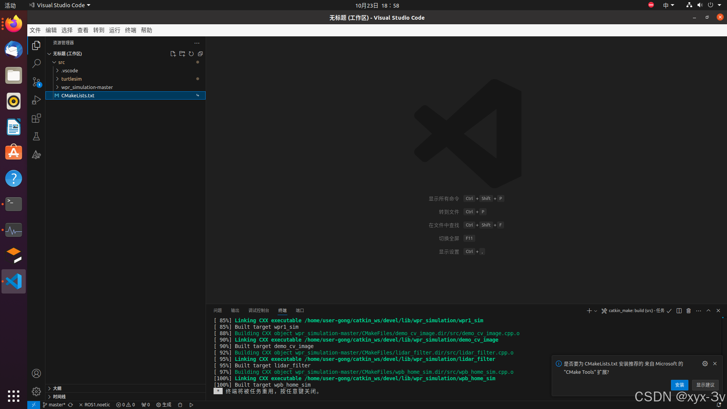The width and height of the screenshot is (727, 409).
Task: Open Visual Studio Code app menu dropdown
Action: coord(60,5)
